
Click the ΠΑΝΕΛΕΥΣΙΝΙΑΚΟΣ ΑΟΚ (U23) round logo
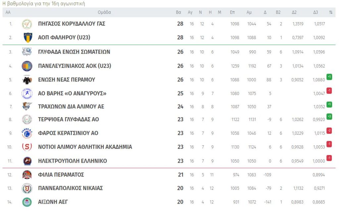[27, 66]
